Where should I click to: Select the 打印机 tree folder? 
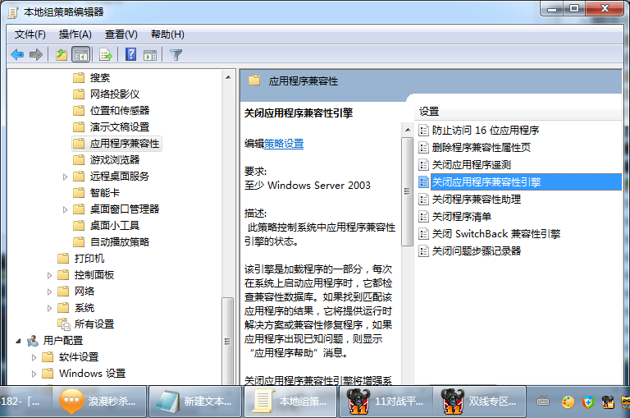[x=89, y=259]
